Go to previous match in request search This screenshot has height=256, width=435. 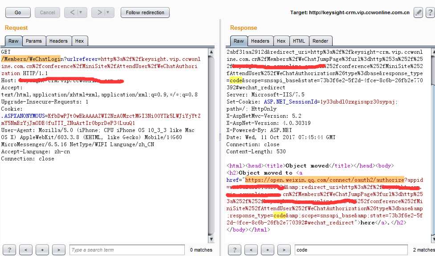[26, 250]
